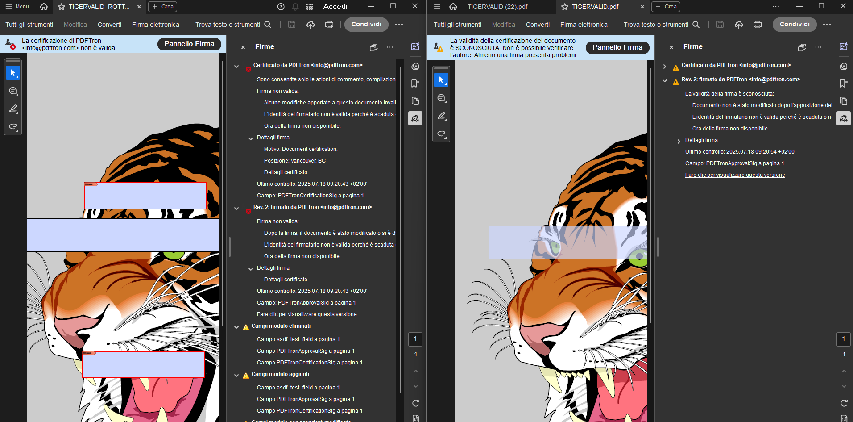Viewport: 853px width, 422px height.
Task: Click rotate icon in left window sidebar
Action: 415,403
